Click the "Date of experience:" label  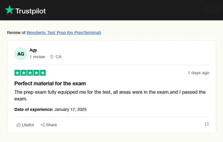[x=34, y=109]
